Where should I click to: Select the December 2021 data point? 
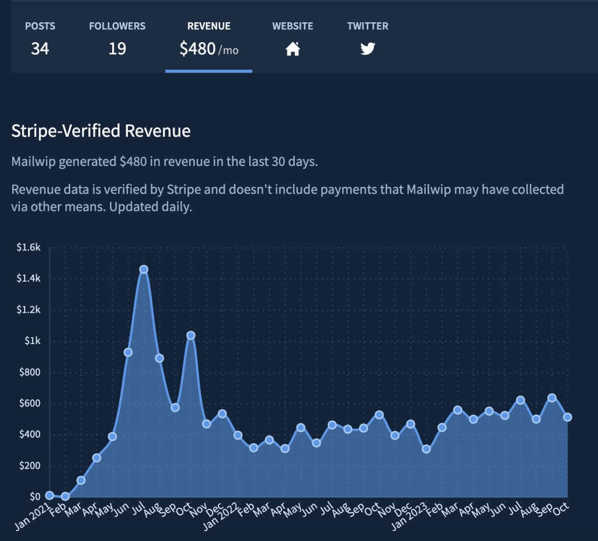click(x=222, y=414)
